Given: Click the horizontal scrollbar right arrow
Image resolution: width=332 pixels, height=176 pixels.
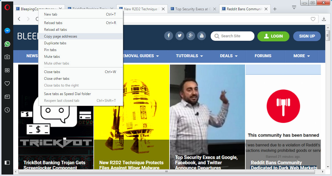Looking at the screenshot, I should pyautogui.click(x=323, y=172).
